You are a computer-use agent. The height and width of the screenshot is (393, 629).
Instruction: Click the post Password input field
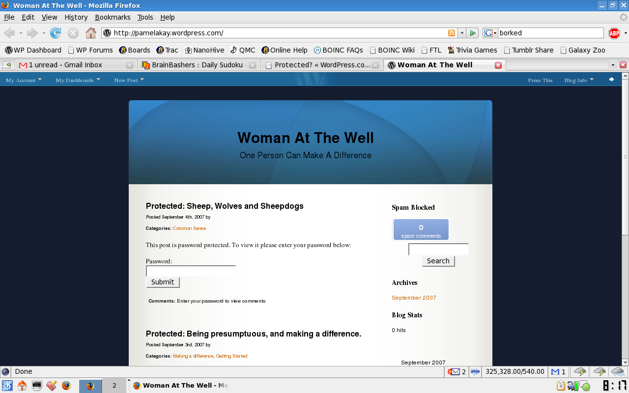(x=191, y=271)
